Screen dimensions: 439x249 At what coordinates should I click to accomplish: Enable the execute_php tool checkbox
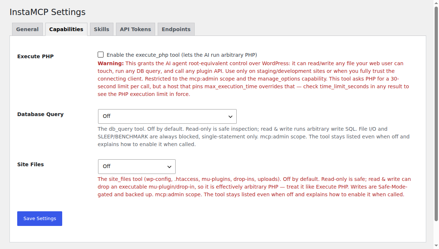pos(101,55)
